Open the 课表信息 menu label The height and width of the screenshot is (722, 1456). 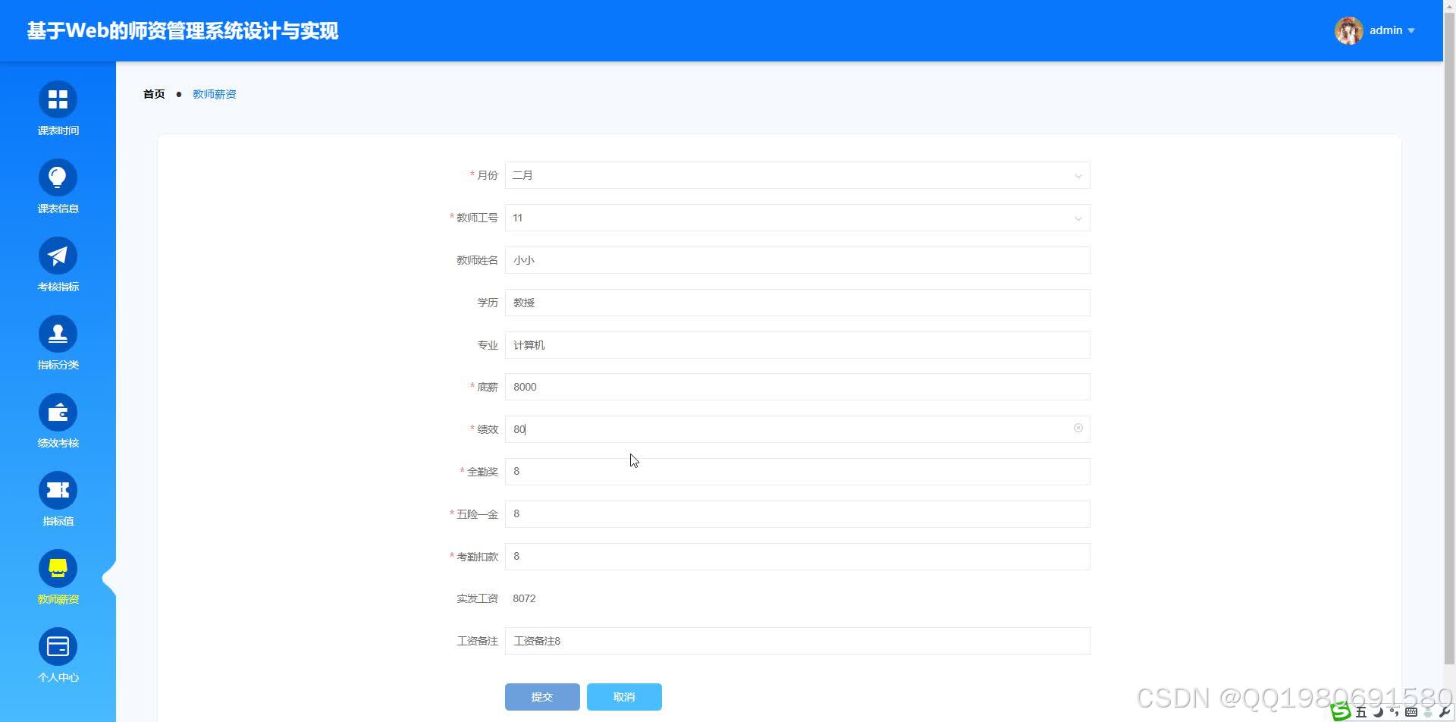[58, 209]
